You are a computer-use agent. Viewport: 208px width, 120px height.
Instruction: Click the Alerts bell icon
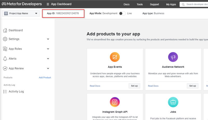5,58
